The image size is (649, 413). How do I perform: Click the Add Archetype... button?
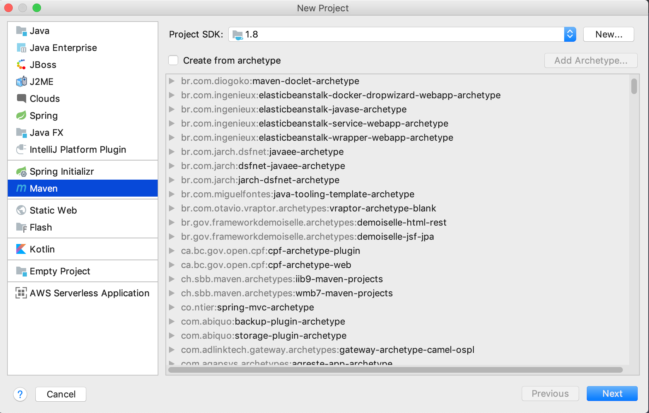click(x=591, y=60)
